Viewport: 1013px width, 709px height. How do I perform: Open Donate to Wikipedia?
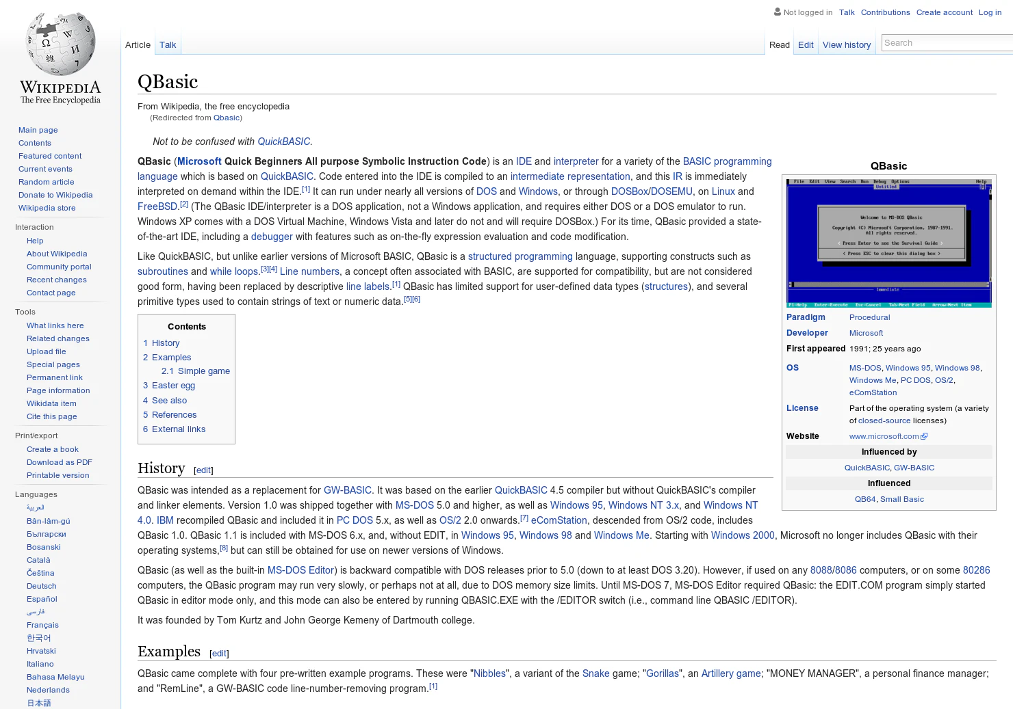(x=55, y=195)
